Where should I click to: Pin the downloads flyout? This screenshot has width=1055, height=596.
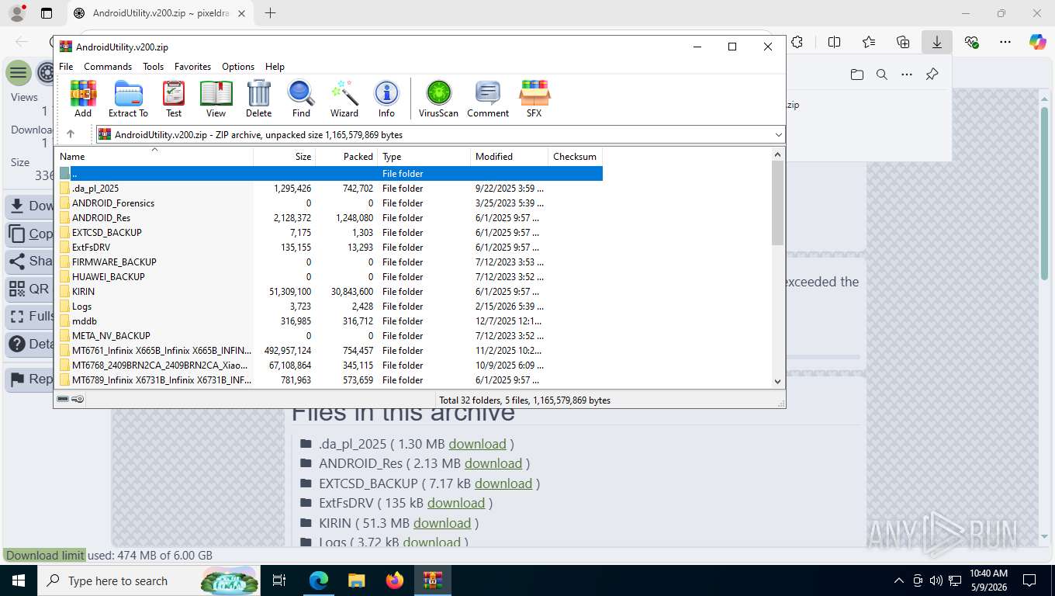(932, 74)
